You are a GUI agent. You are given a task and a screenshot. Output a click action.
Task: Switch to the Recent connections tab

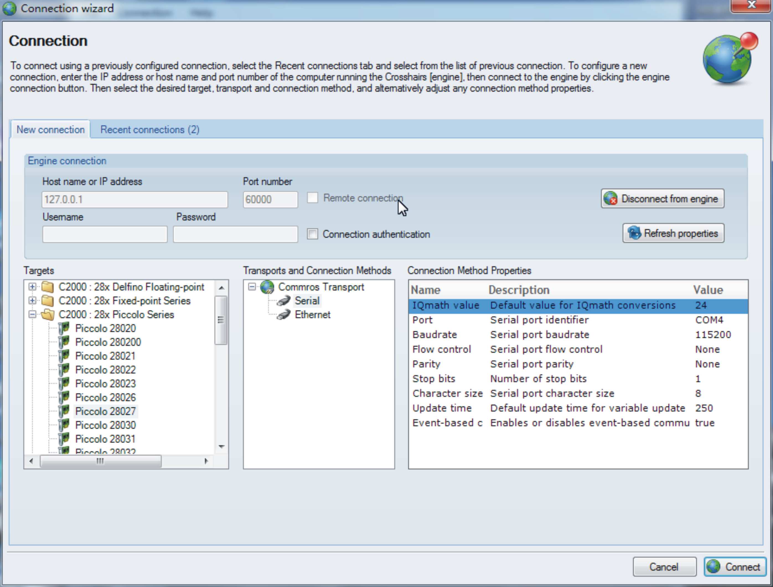[x=150, y=130]
